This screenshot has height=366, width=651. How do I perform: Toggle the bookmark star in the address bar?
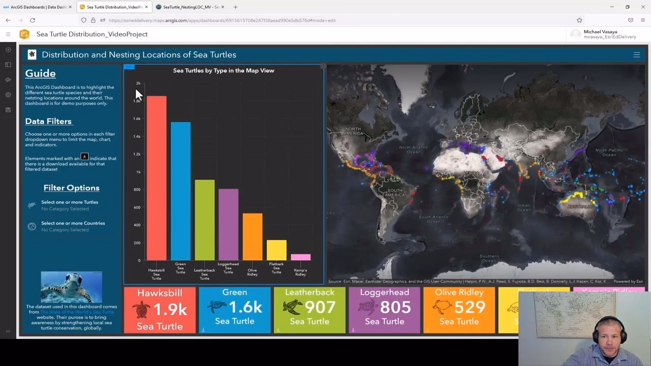579,21
